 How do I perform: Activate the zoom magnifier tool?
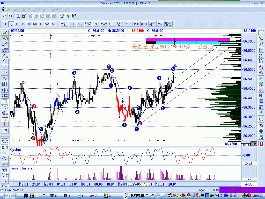click(x=261, y=119)
